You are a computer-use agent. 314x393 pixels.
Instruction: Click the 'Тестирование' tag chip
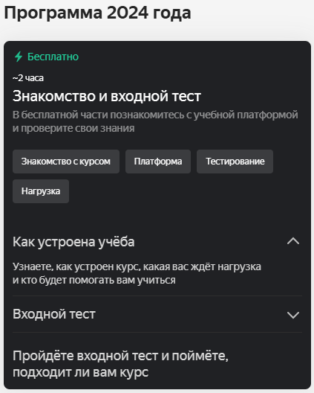(235, 162)
